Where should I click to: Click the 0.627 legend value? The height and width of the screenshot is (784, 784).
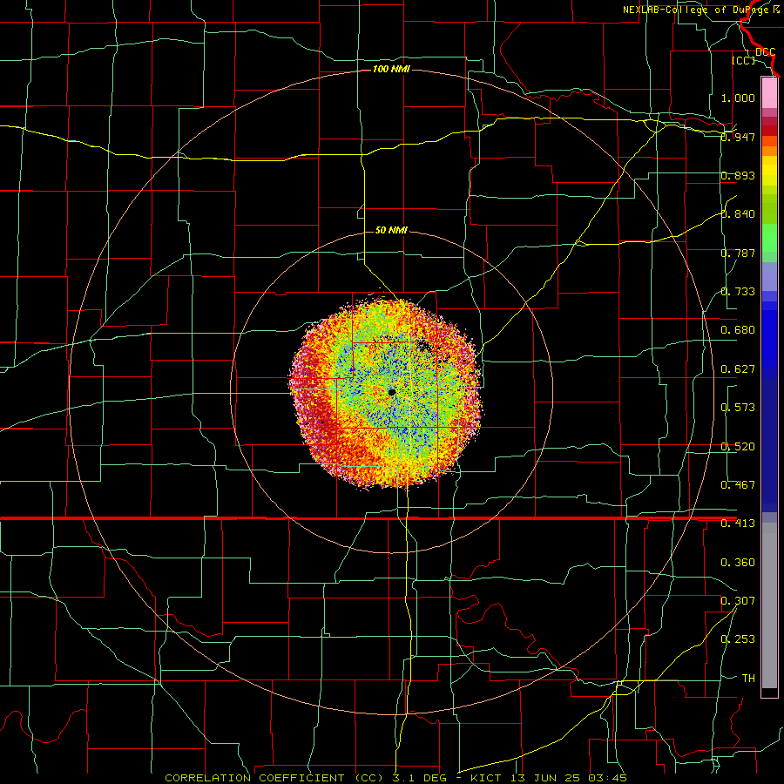click(738, 369)
